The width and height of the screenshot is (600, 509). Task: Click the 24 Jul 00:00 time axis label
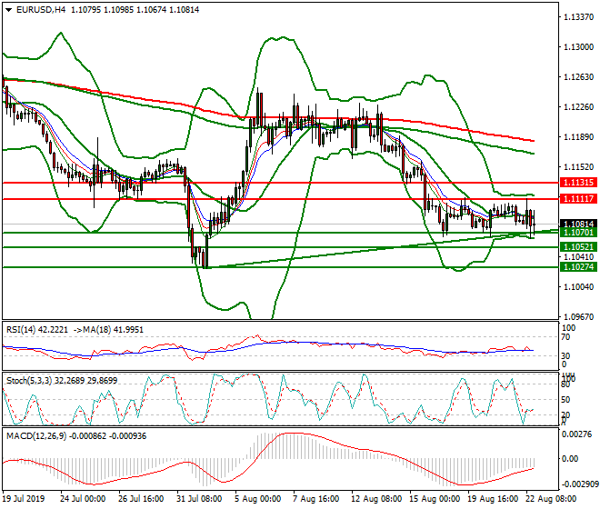tap(83, 499)
